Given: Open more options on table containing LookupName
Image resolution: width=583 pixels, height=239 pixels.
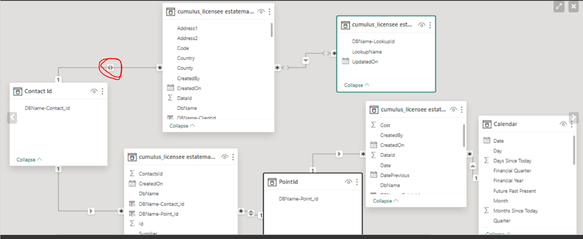Looking at the screenshot, I should 430,25.
